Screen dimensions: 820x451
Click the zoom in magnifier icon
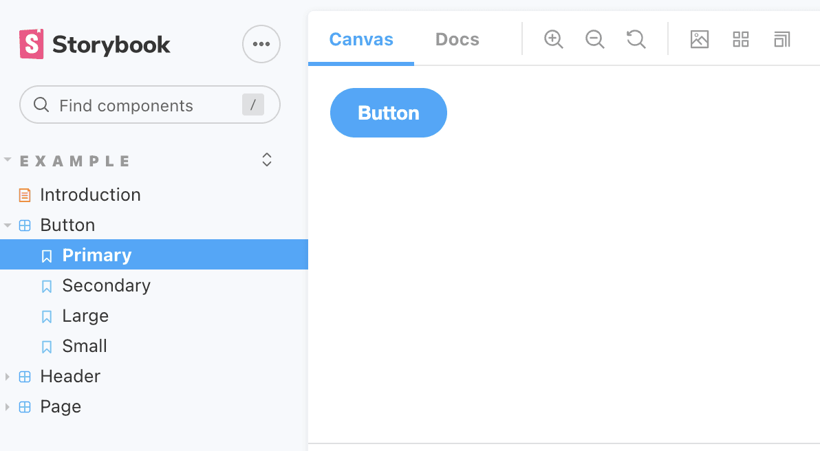553,39
